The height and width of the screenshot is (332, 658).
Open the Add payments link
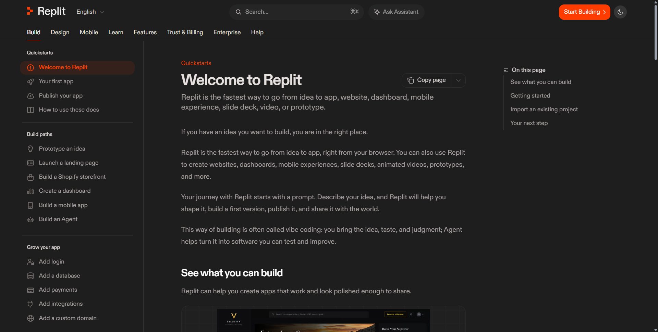pyautogui.click(x=58, y=290)
